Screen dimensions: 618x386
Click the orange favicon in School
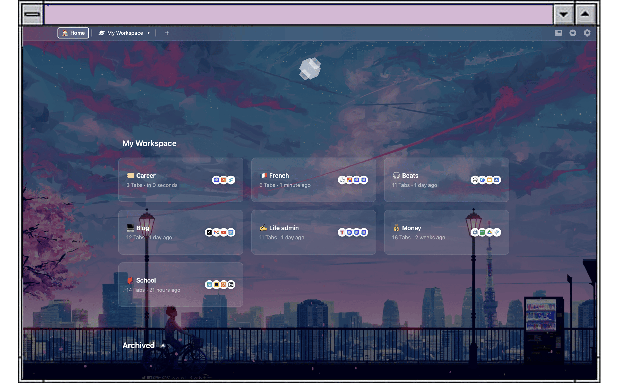click(224, 285)
